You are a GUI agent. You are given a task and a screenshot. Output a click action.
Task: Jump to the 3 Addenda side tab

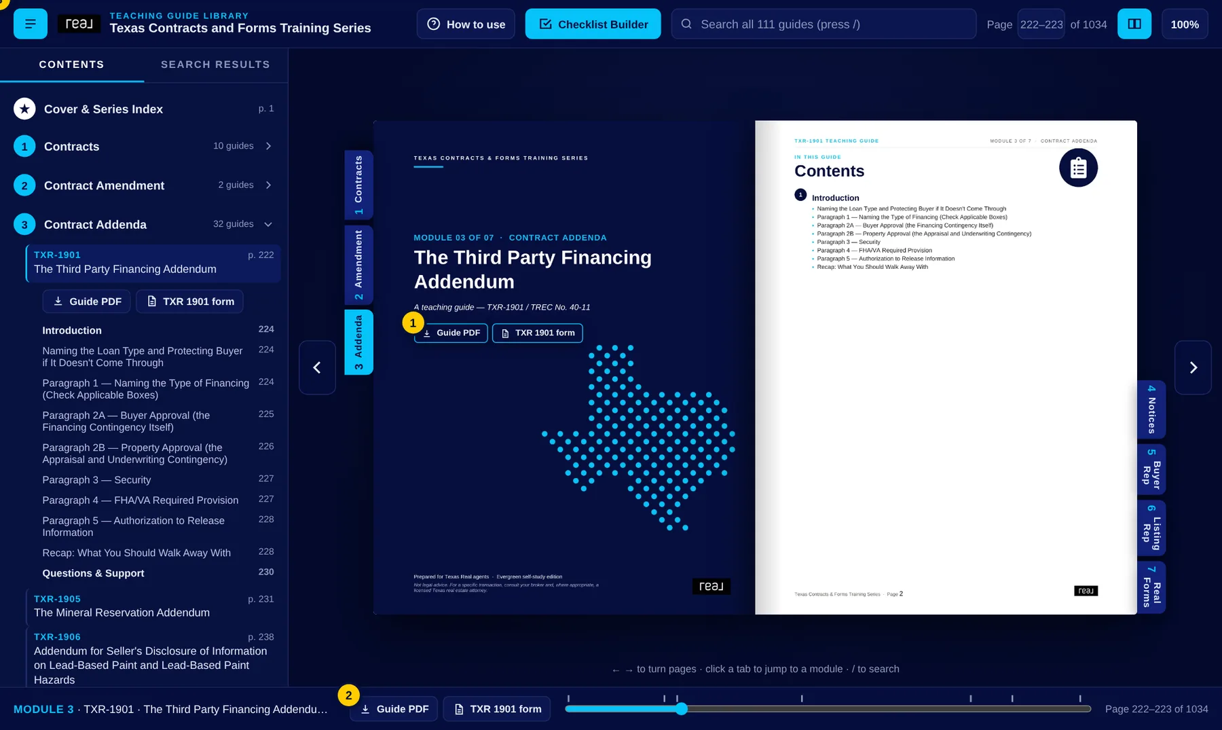click(359, 342)
